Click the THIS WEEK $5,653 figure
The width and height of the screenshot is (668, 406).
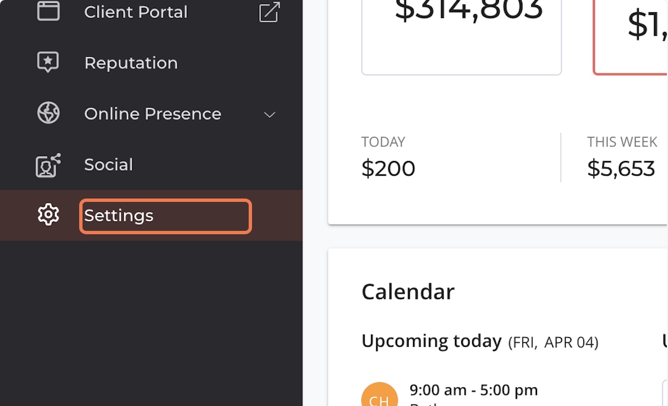621,168
